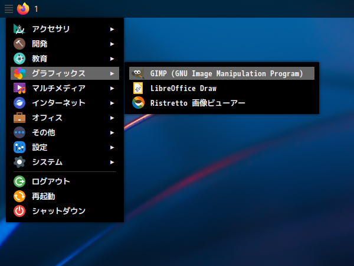Click the グラフィックス colorful icon
The width and height of the screenshot is (354, 266).
tap(19, 73)
